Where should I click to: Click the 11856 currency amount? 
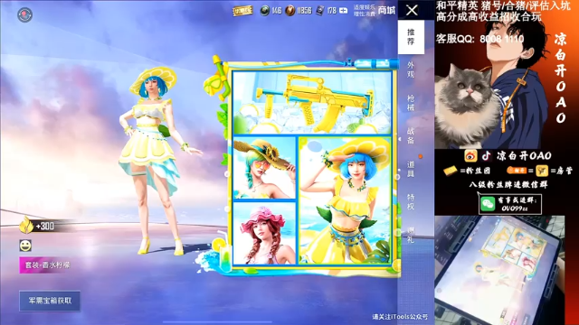click(304, 11)
